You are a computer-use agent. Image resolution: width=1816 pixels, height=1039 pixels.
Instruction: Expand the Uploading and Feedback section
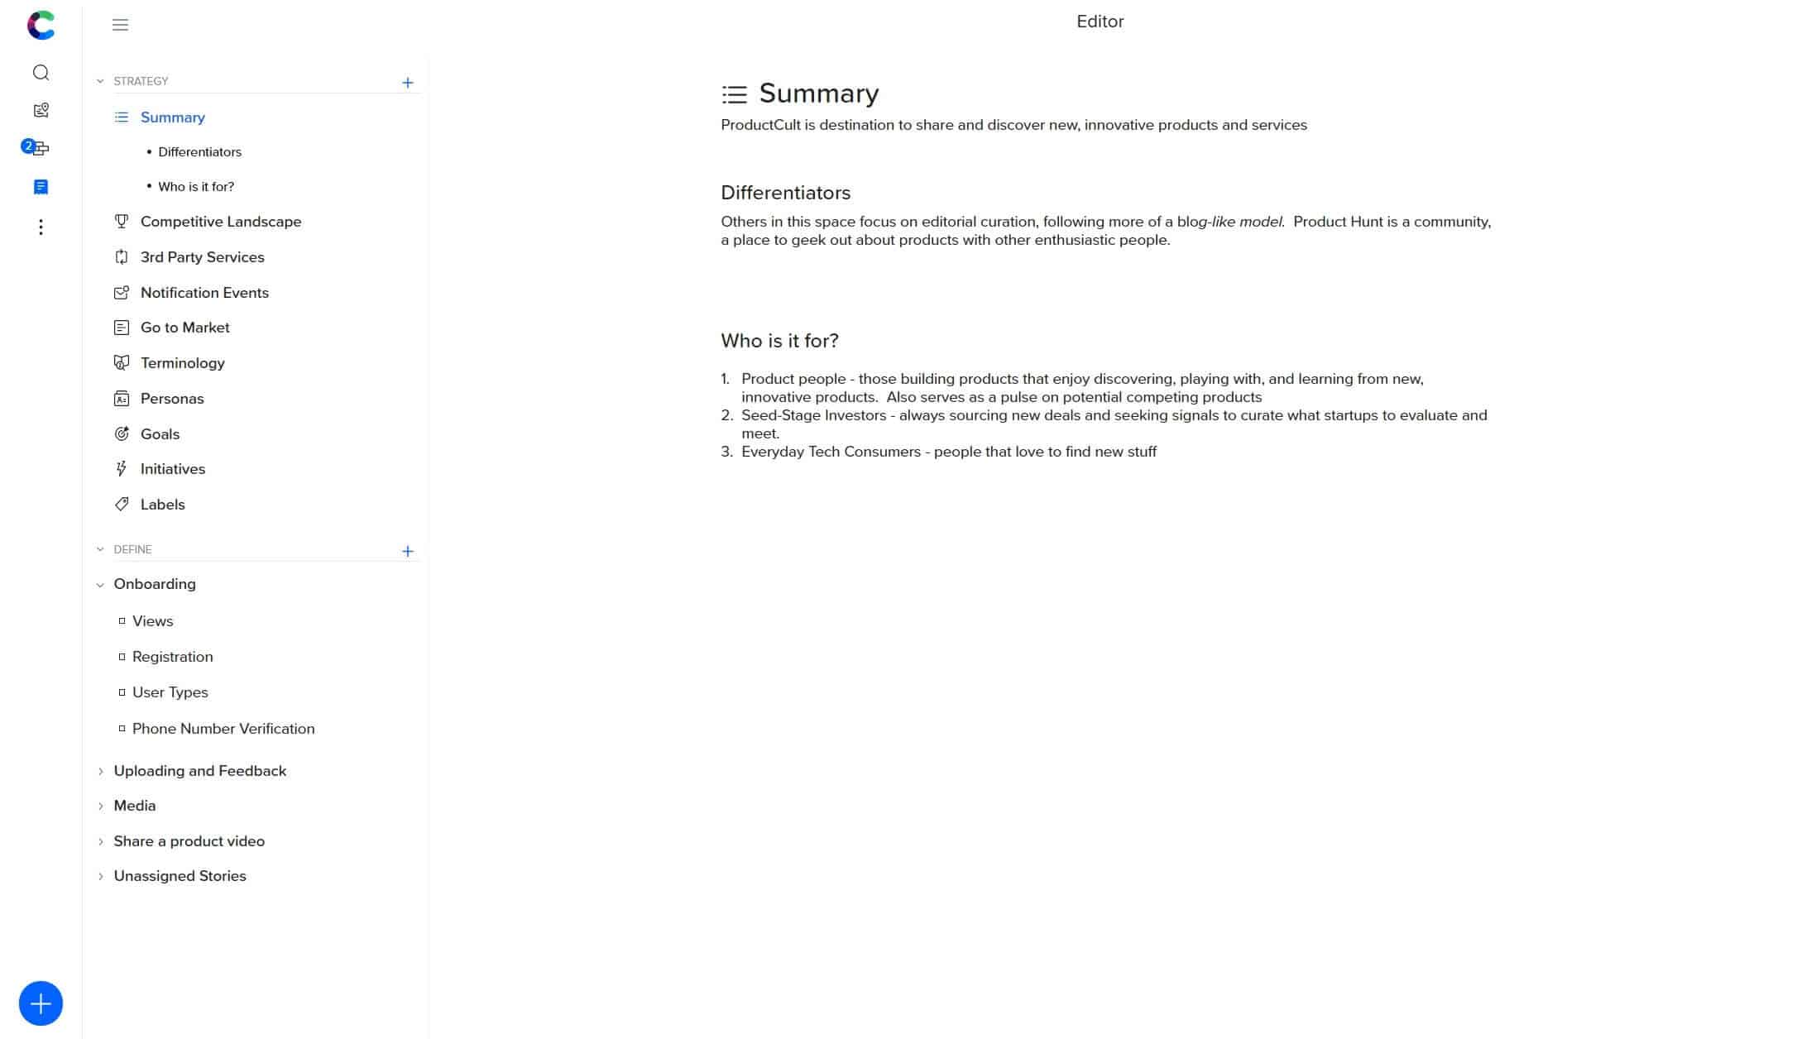pos(100,769)
